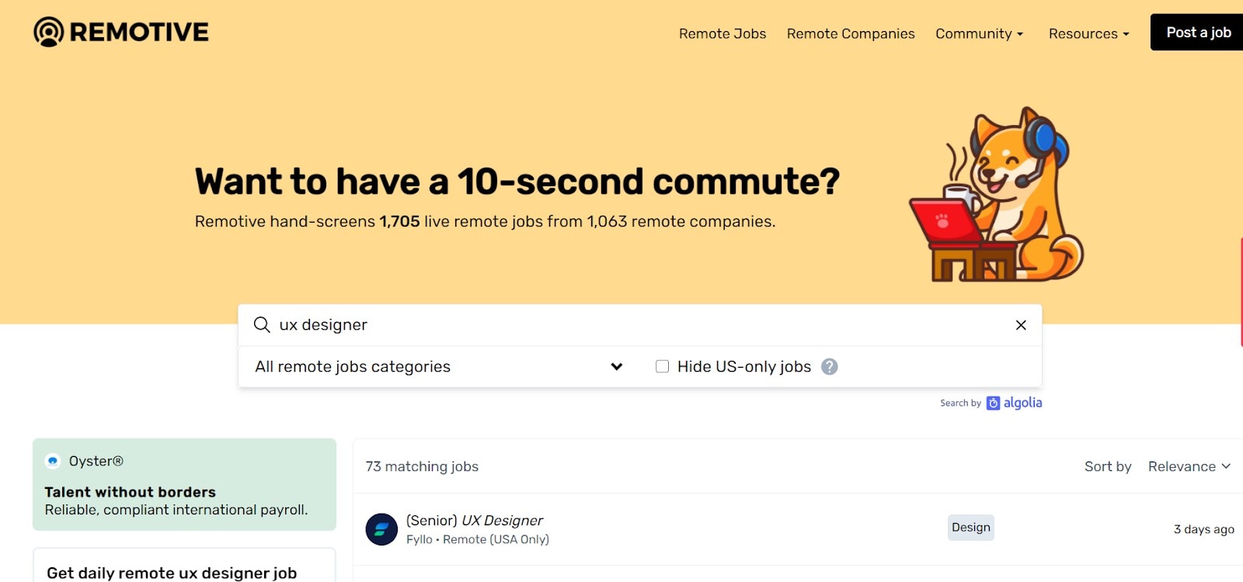Viewport: 1243px width, 582px height.
Task: Click the Design category tag
Action: pos(971,528)
